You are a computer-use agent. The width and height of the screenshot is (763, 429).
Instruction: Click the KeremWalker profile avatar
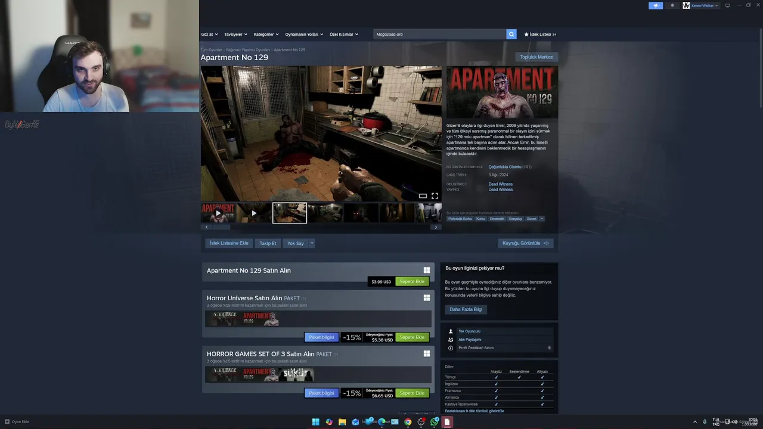(x=686, y=5)
